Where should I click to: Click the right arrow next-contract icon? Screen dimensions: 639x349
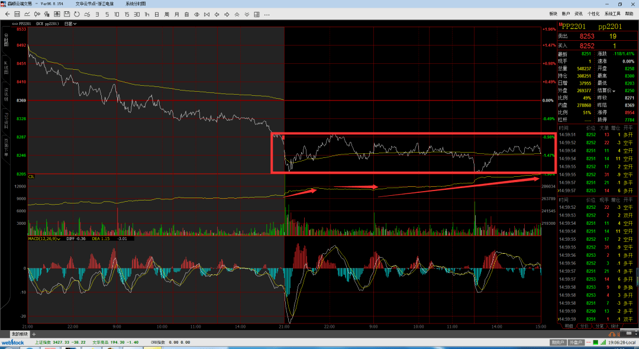pos(227,14)
